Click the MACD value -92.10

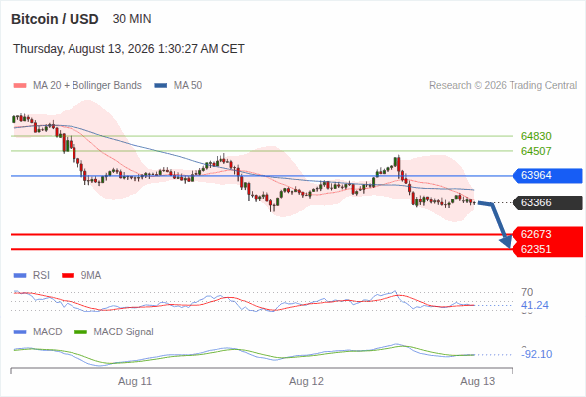[537, 354]
